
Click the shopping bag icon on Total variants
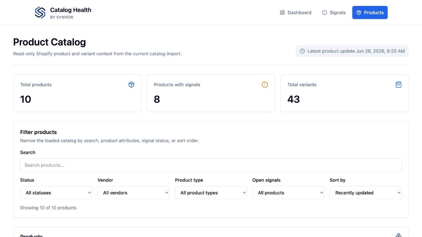399,85
